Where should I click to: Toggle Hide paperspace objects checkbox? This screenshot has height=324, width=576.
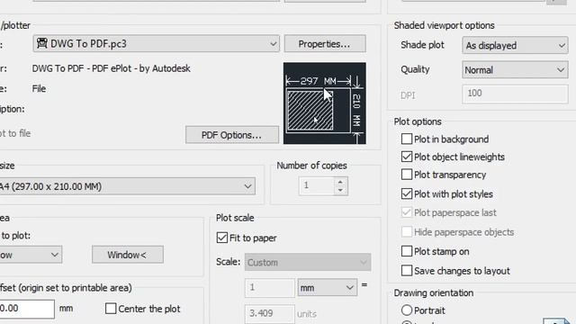click(407, 232)
